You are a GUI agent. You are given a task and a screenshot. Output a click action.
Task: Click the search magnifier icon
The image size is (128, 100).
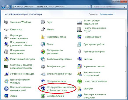pos(125,7)
